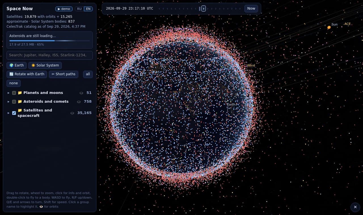Click the 'all' button
Viewport: 363px width, 215px height.
tap(88, 74)
